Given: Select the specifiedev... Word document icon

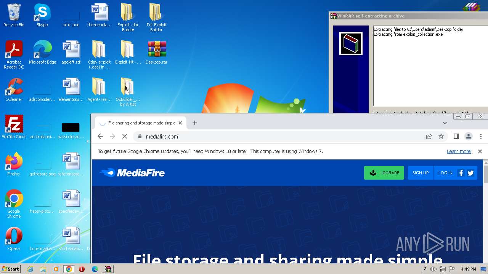Looking at the screenshot, I should coord(71,202).
